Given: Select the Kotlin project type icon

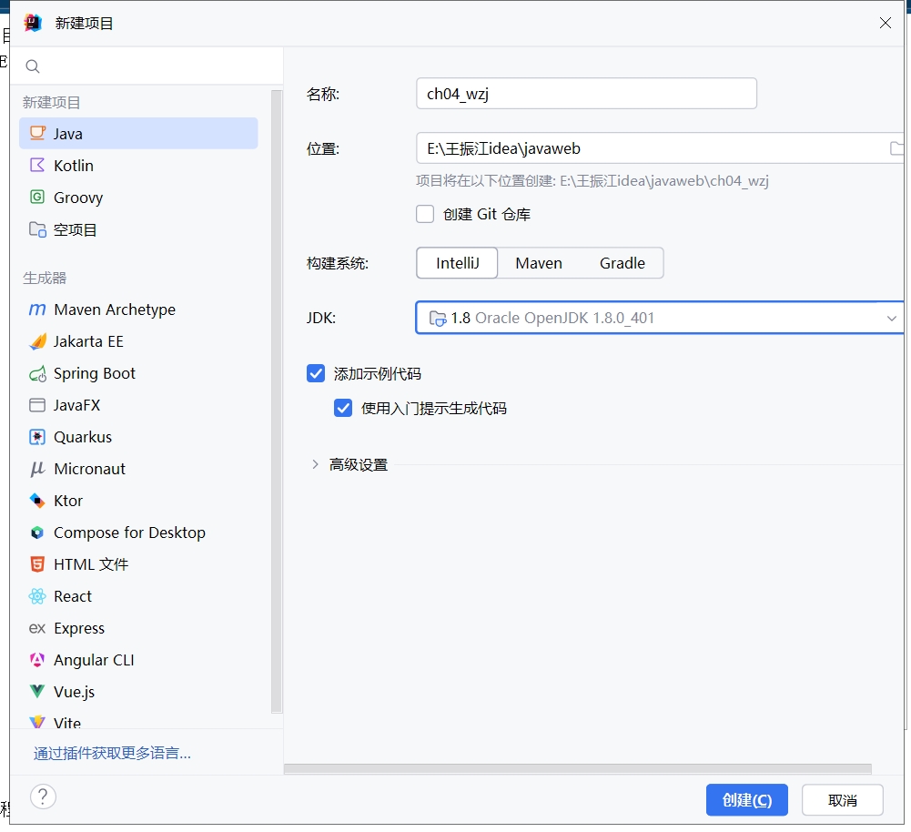Looking at the screenshot, I should [x=37, y=166].
